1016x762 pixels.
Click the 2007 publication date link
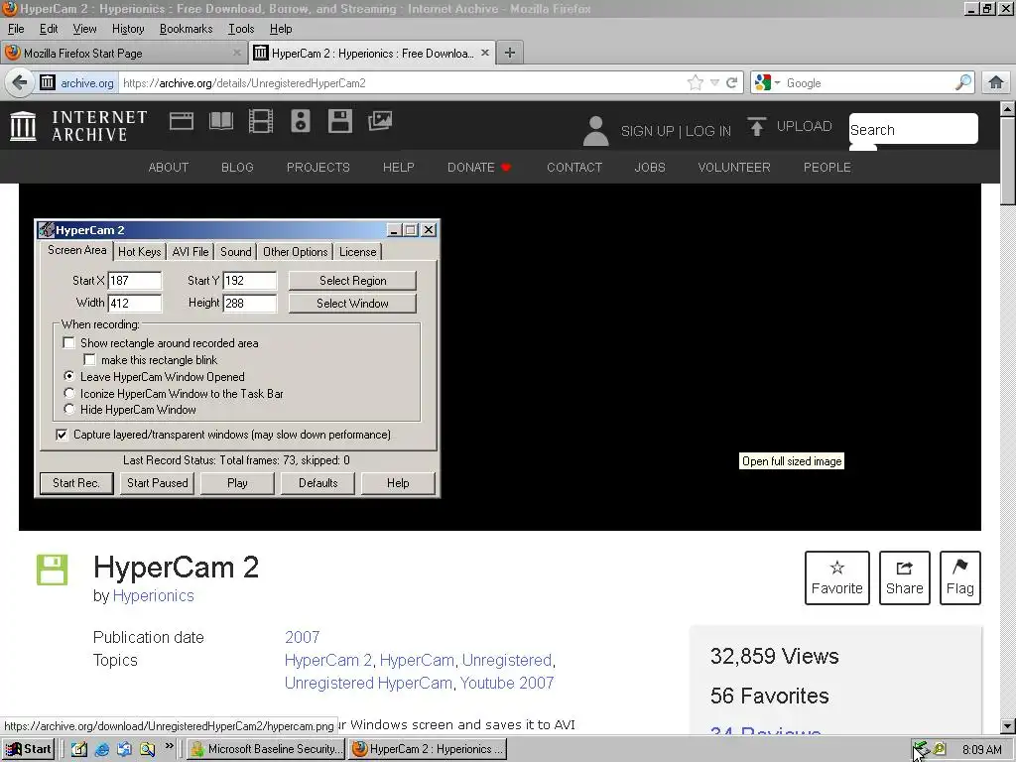(x=302, y=637)
